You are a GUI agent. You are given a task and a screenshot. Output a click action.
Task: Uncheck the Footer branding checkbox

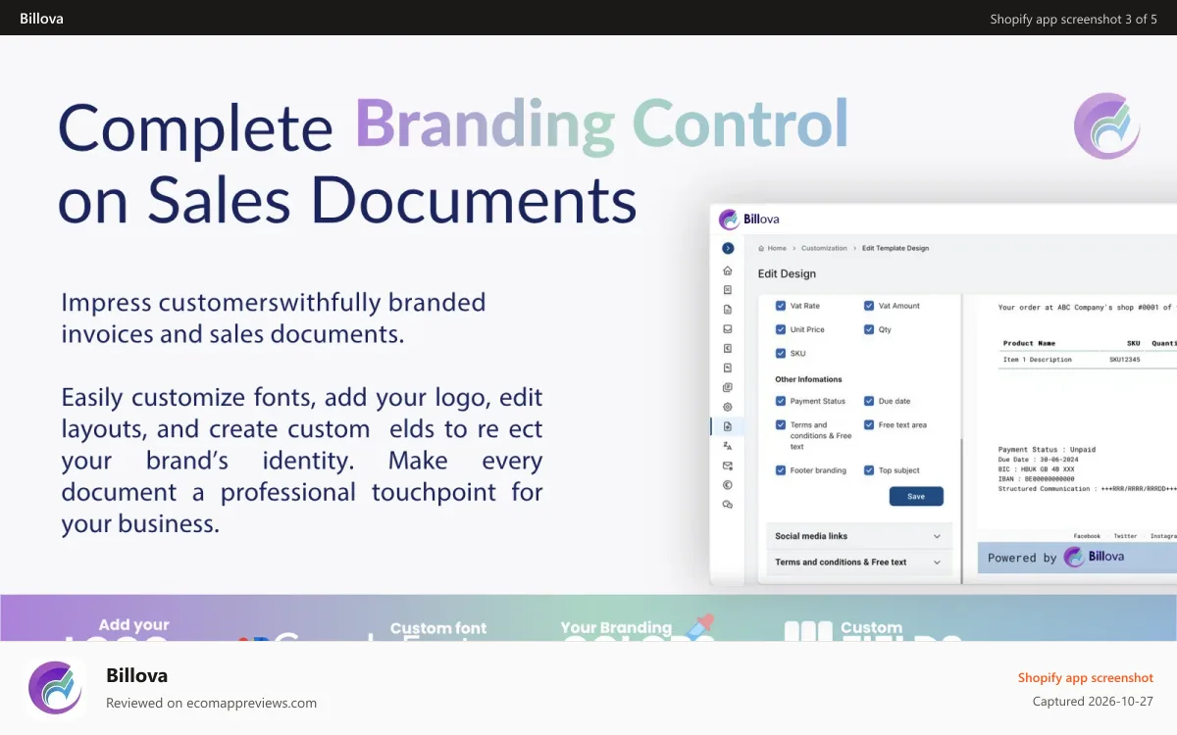pos(781,470)
